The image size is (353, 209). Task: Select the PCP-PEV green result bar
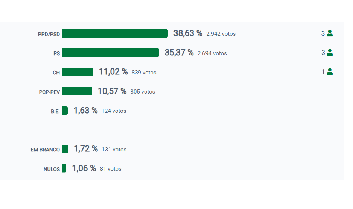point(77,91)
